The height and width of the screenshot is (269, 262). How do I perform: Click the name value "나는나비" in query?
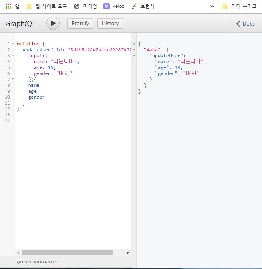click(x=64, y=62)
